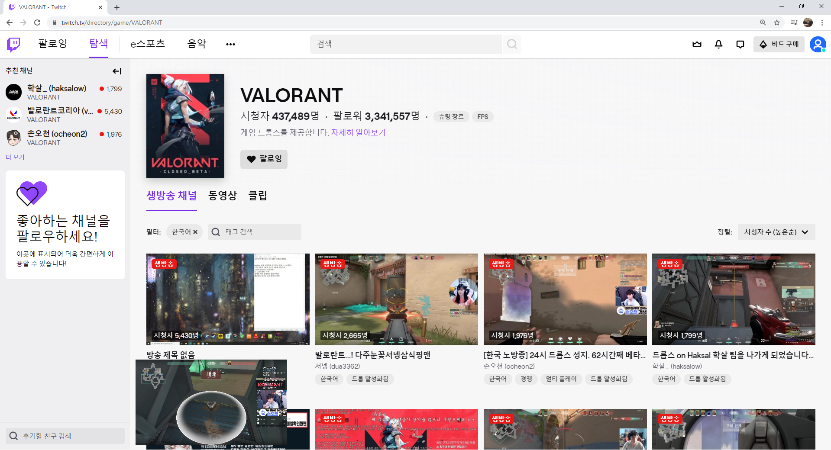Open title [한국 노방종] 24시 드롭스 성지

coord(565,355)
